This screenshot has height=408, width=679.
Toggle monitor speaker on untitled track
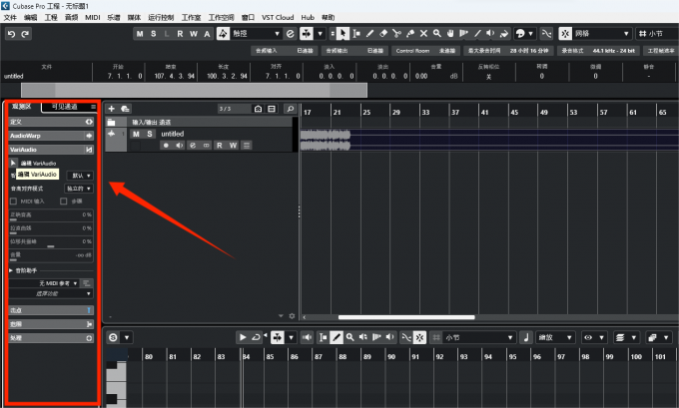180,146
